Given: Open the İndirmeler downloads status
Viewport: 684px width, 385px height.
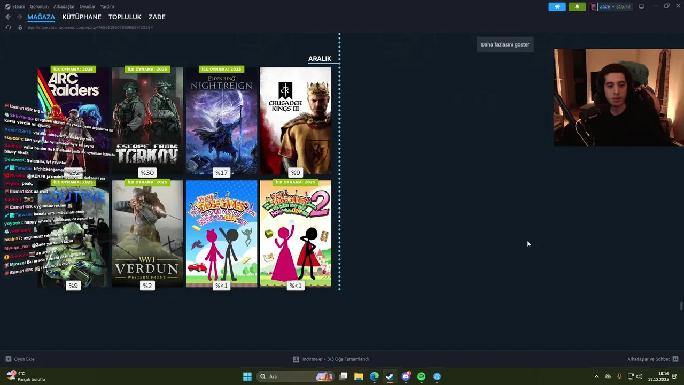Looking at the screenshot, I should (x=331, y=359).
